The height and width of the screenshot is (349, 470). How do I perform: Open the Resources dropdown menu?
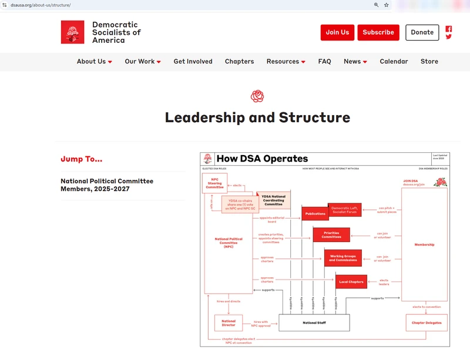click(286, 62)
